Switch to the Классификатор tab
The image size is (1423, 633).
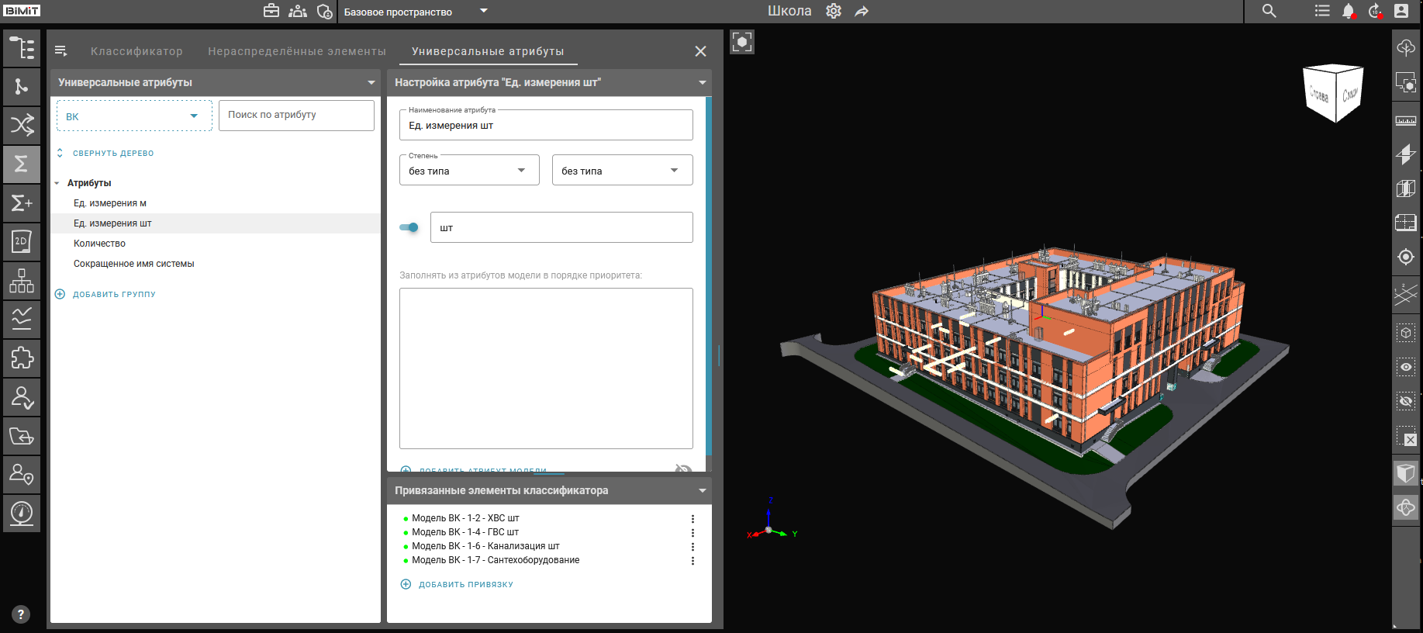point(136,51)
